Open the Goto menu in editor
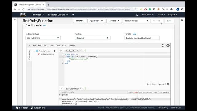 (58, 45)
